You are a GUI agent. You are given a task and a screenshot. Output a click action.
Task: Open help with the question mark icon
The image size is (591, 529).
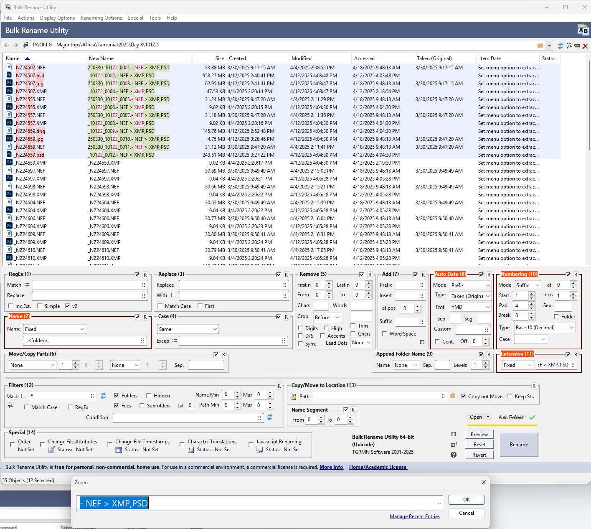pyautogui.click(x=454, y=455)
